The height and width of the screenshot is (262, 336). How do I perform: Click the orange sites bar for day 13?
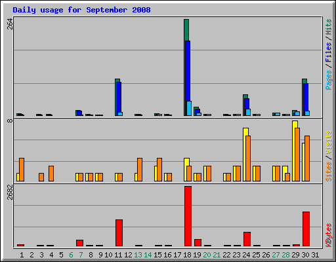tap(140, 170)
